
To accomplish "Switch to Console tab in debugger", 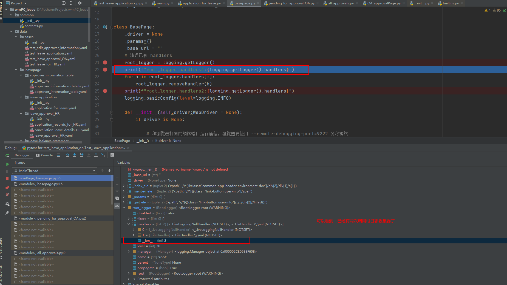I will point(44,155).
